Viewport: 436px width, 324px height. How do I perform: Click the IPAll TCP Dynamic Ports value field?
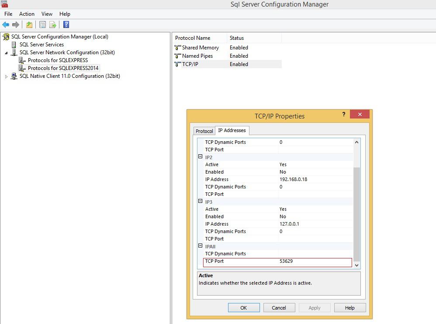[316, 254]
